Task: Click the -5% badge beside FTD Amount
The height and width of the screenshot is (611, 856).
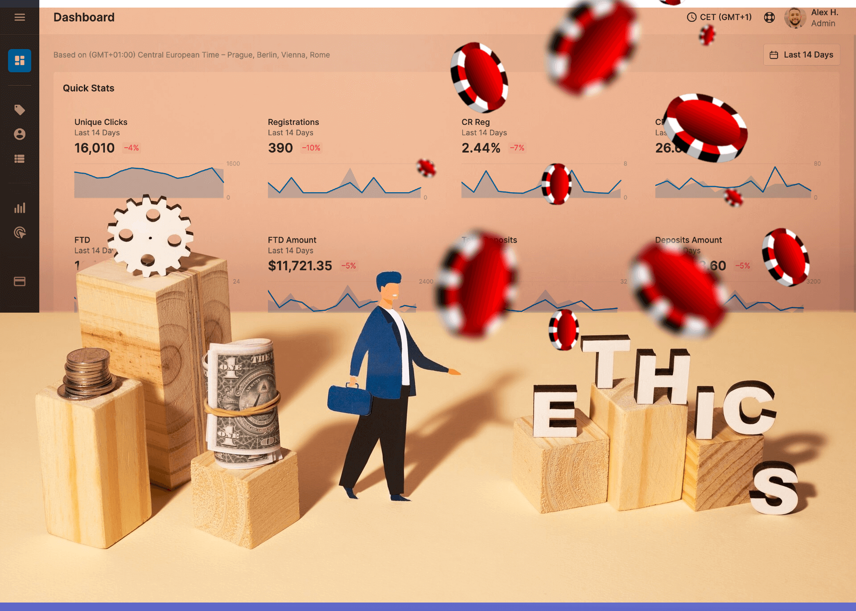Action: [349, 266]
